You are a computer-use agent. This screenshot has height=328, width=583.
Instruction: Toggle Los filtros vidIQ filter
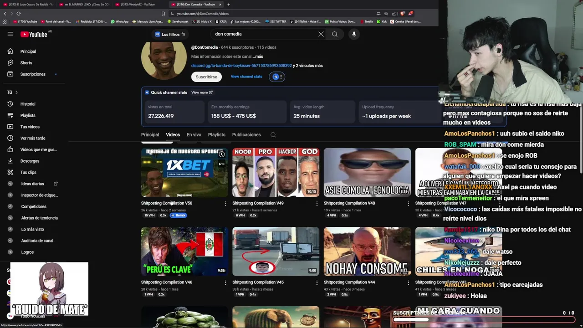(170, 34)
